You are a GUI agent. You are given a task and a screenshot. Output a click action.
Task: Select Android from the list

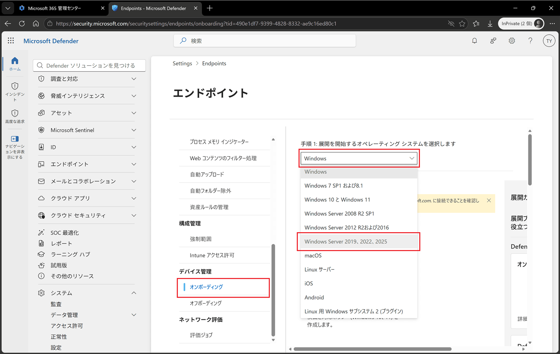pos(359,297)
